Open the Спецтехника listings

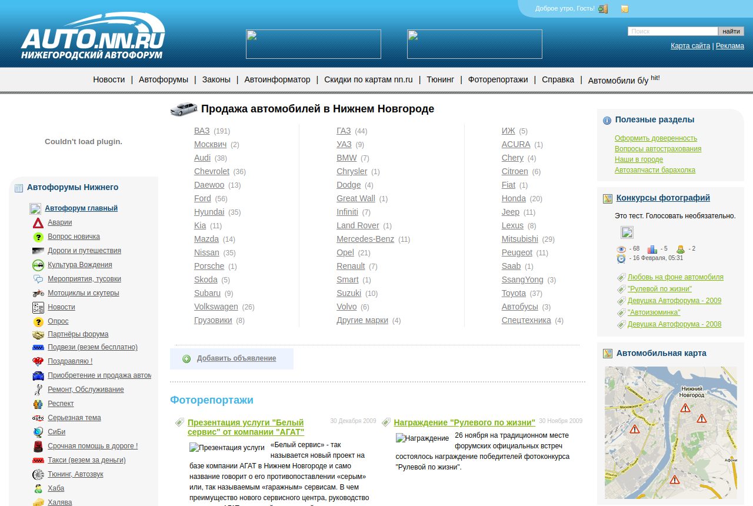click(527, 320)
